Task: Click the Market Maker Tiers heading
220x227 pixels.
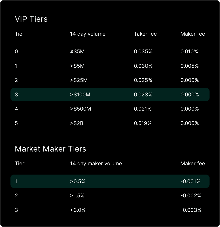Action: pyautogui.click(x=51, y=149)
